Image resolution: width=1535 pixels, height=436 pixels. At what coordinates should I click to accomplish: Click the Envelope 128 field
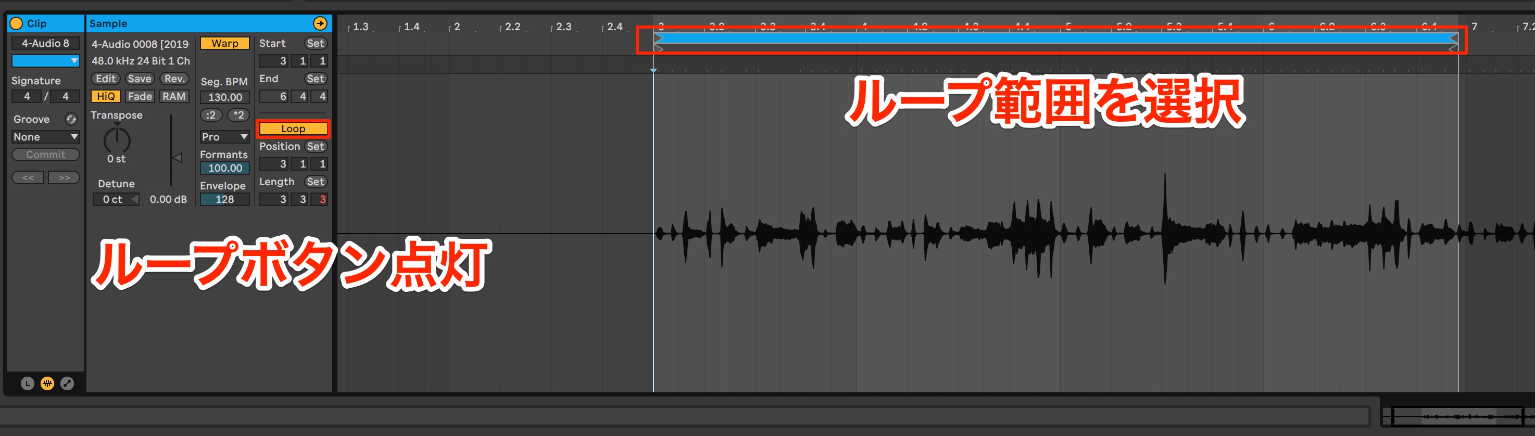pyautogui.click(x=224, y=200)
